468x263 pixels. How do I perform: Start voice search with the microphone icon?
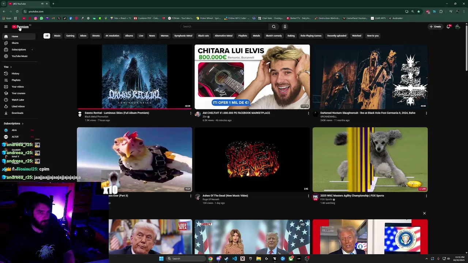[285, 27]
